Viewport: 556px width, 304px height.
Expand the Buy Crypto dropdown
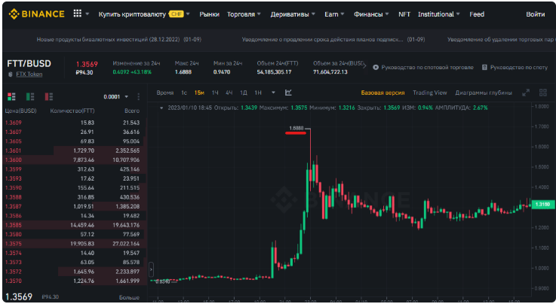click(144, 14)
